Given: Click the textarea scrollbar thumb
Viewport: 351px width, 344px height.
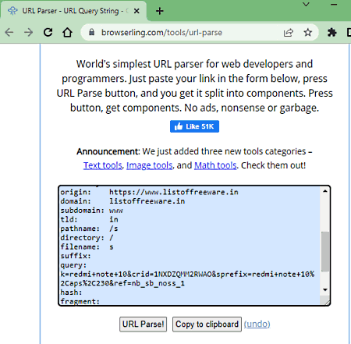Looking at the screenshot, I should [325, 251].
